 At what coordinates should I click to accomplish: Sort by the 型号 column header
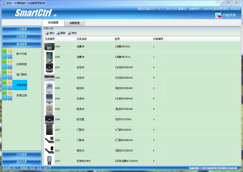118,39
